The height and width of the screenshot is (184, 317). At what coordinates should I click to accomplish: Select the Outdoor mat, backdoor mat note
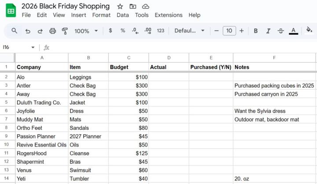coord(274,119)
